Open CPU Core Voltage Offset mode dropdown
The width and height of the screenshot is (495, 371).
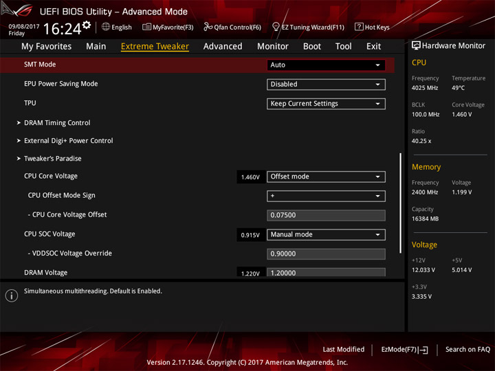pyautogui.click(x=326, y=177)
